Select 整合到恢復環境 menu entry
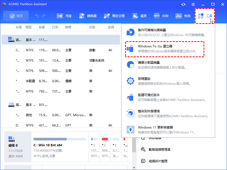The image size is (227, 170). click(168, 114)
